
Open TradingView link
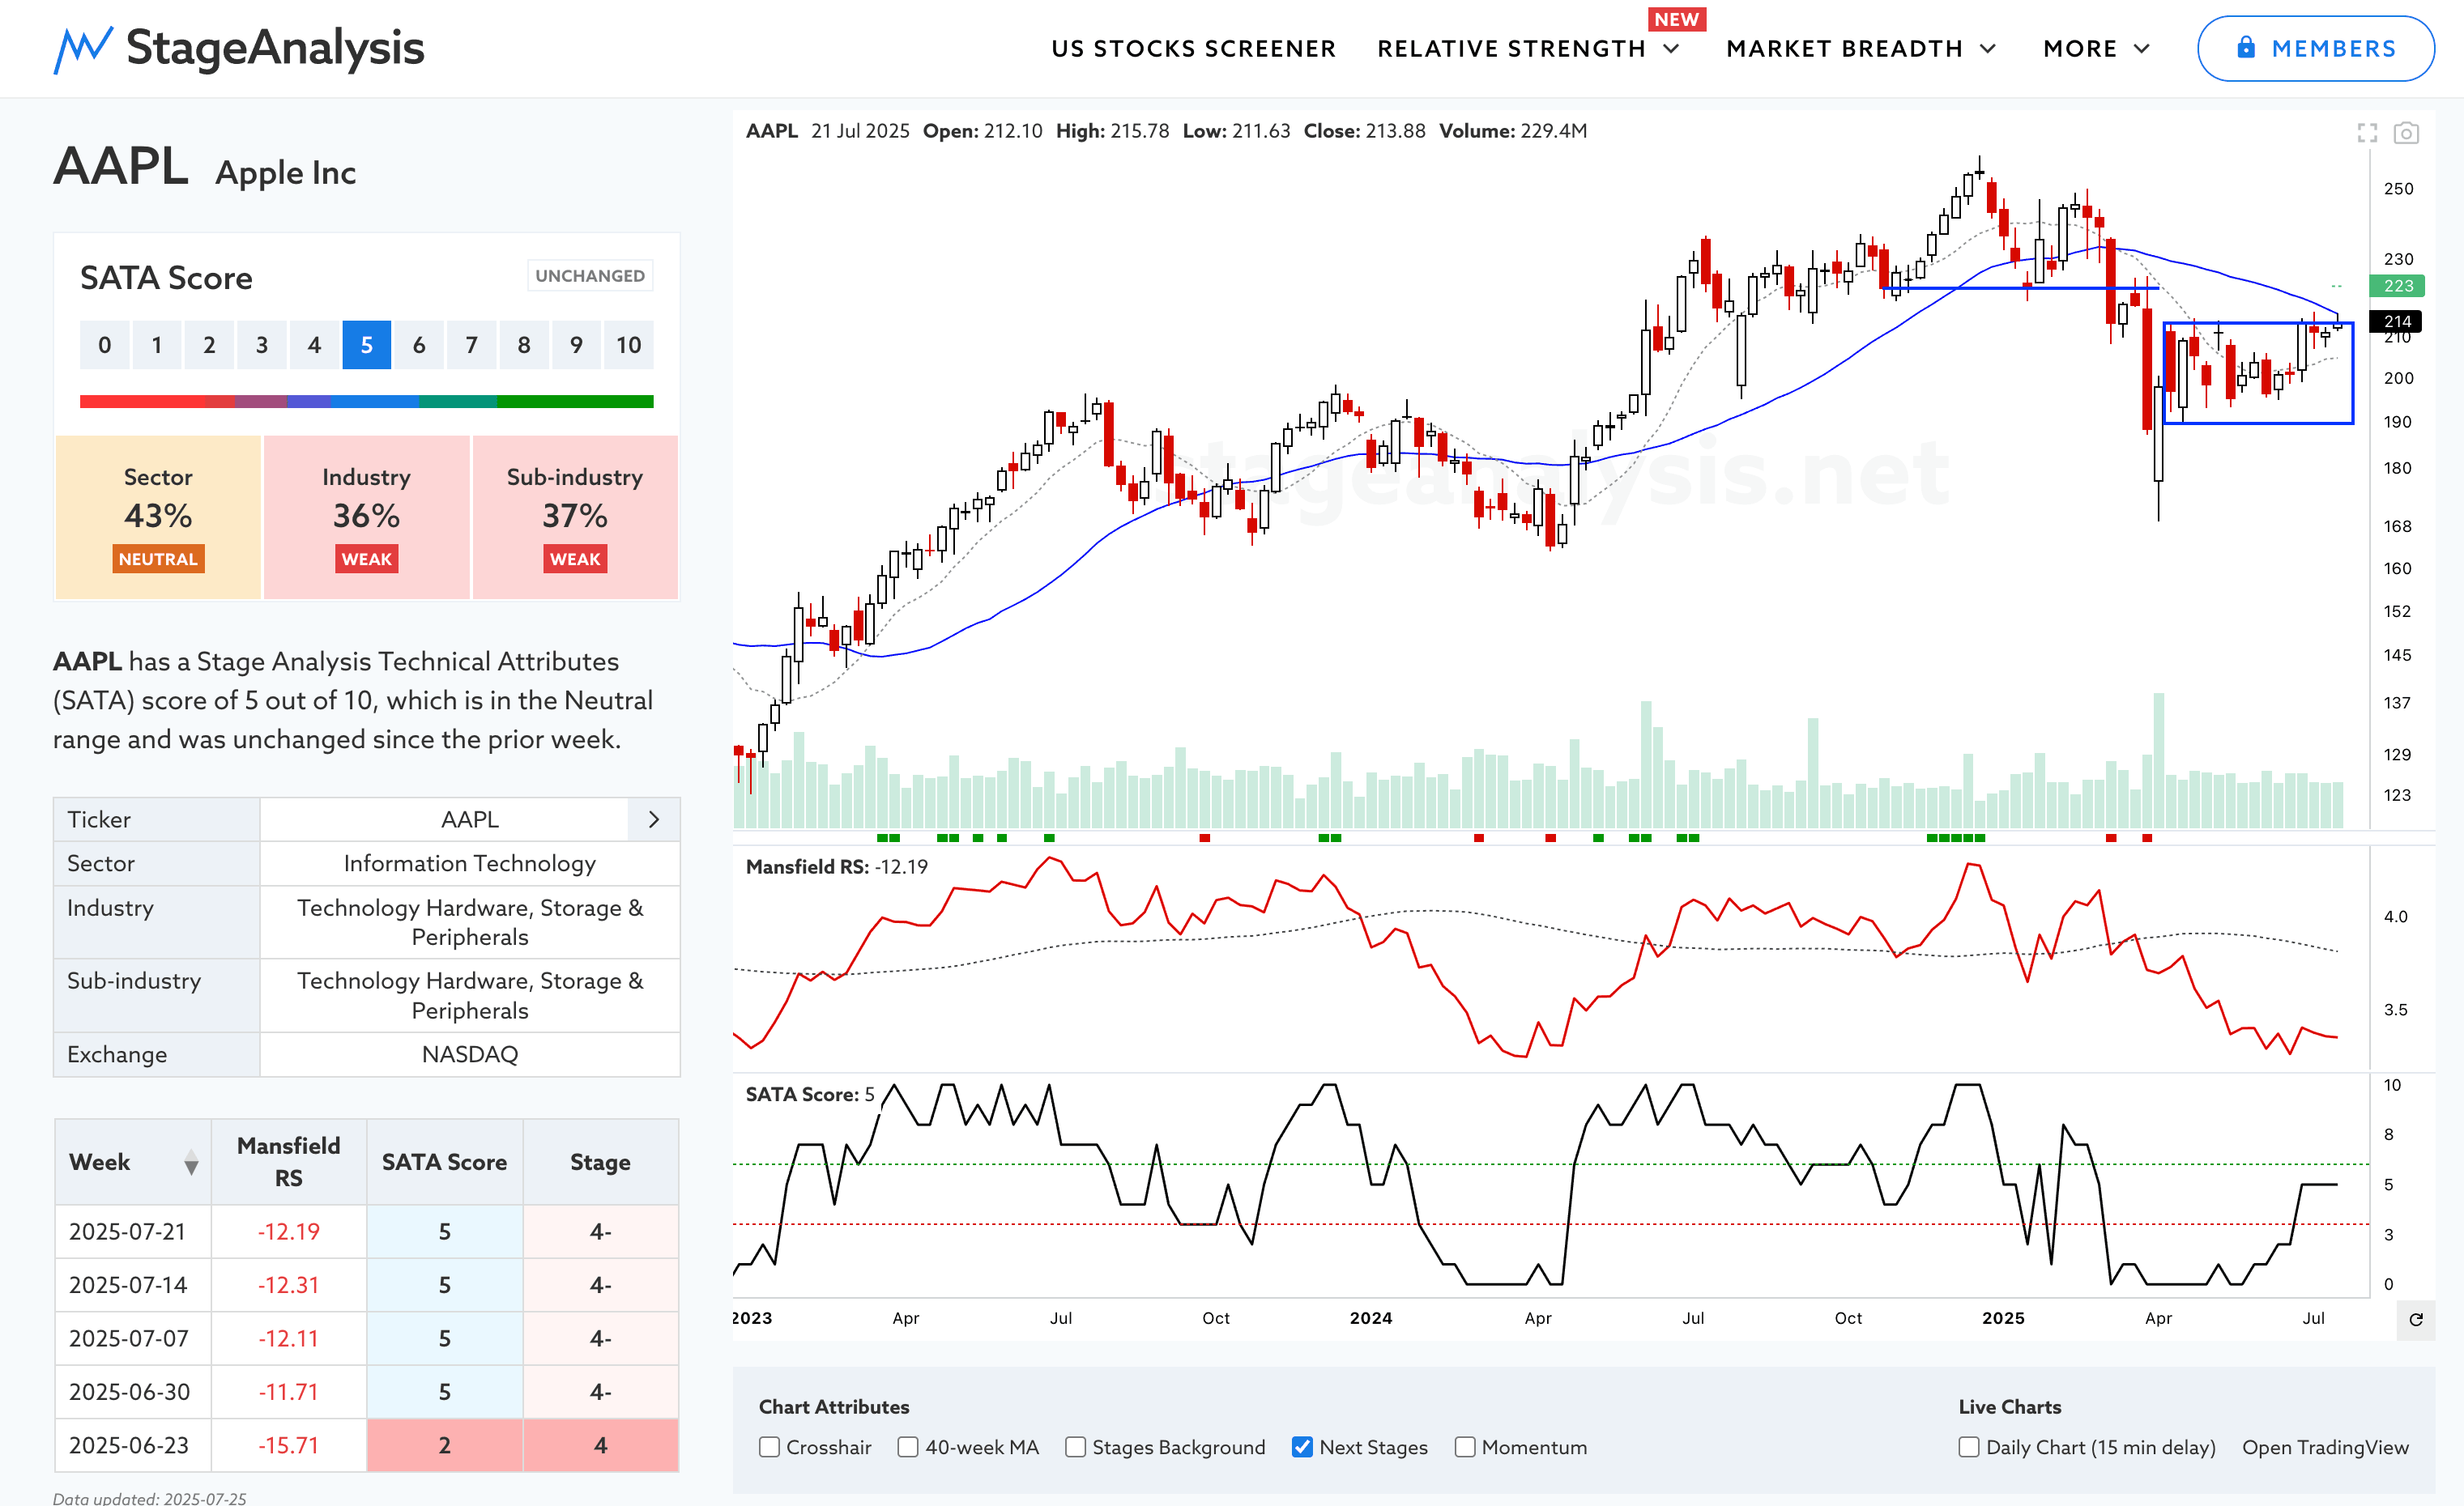pos(2325,1447)
